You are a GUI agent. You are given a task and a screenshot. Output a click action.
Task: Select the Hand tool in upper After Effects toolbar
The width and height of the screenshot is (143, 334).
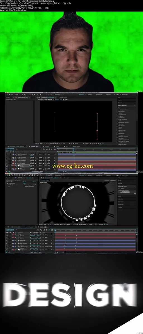(x=9, y=94)
